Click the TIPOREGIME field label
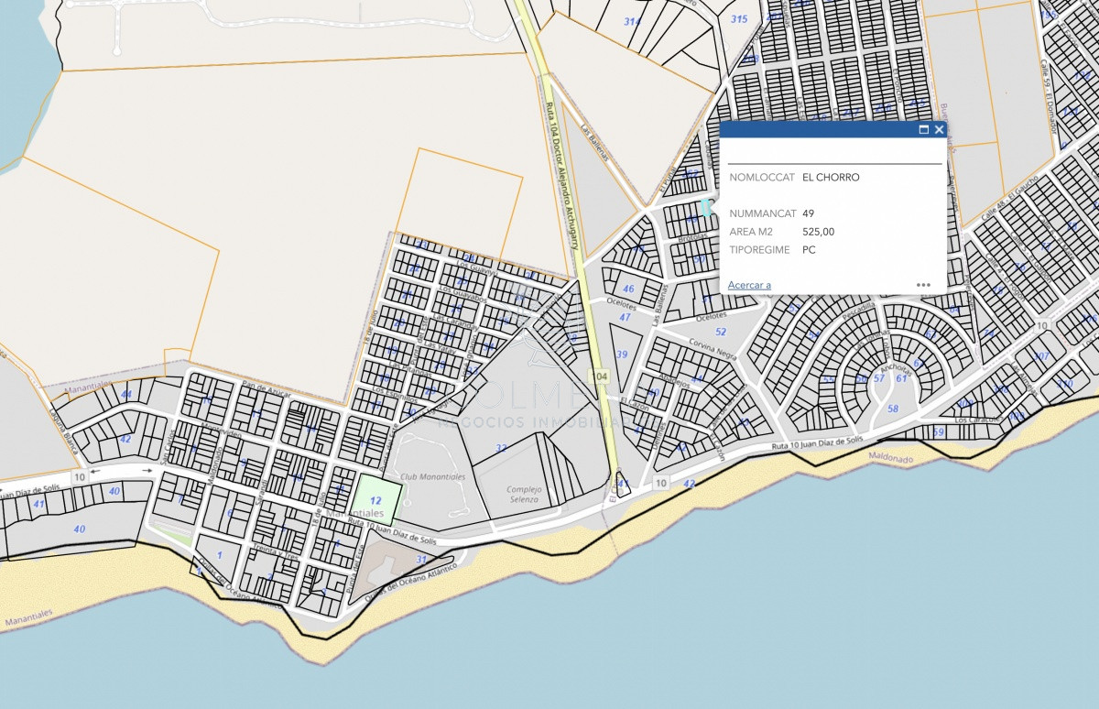The height and width of the screenshot is (709, 1099). [x=759, y=249]
